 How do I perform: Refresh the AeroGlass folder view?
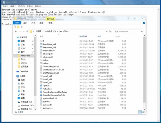point(110,32)
